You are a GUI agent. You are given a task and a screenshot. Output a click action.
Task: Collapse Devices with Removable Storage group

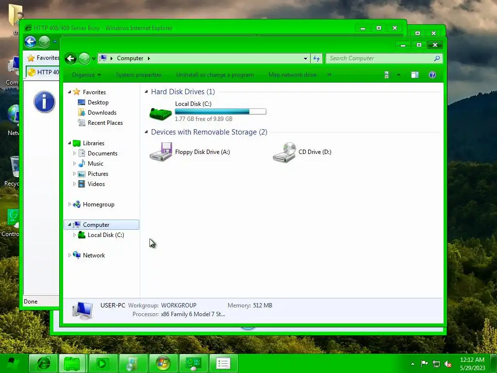[146, 132]
